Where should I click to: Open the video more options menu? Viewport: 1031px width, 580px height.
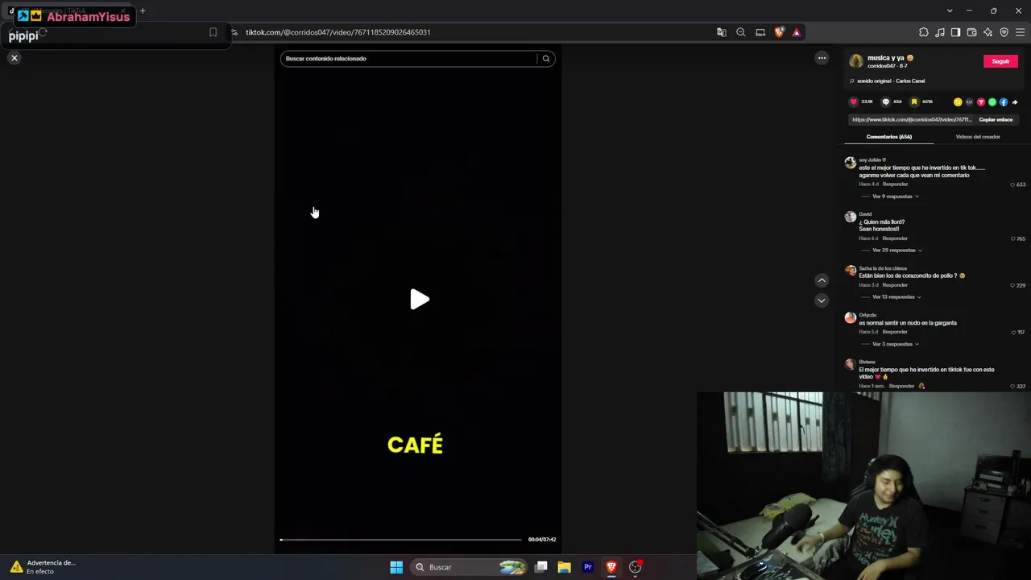(x=822, y=58)
